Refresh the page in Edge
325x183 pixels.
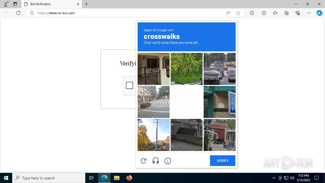18,13
